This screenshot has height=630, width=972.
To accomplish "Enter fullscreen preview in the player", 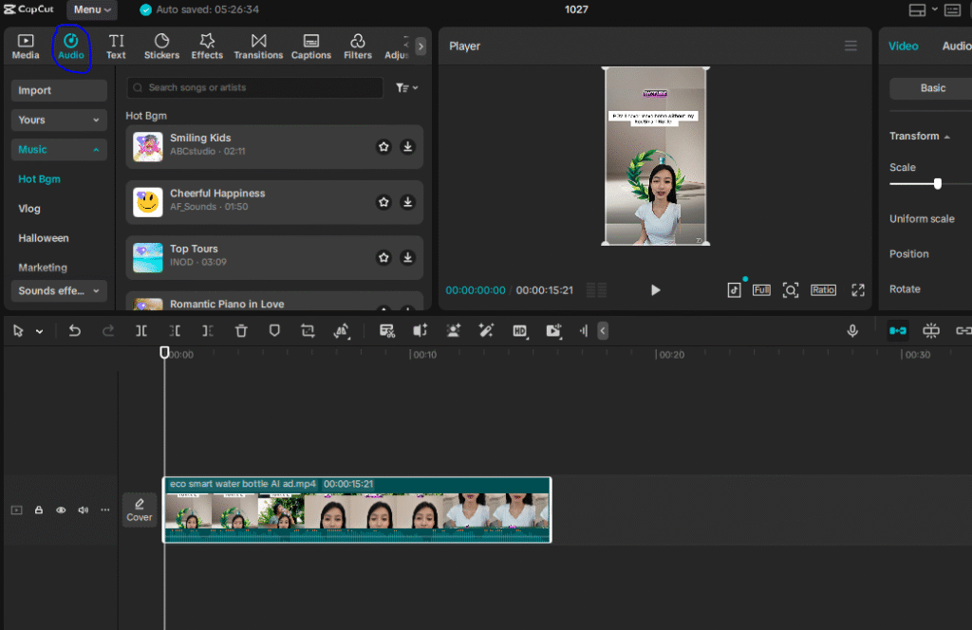I will click(858, 290).
